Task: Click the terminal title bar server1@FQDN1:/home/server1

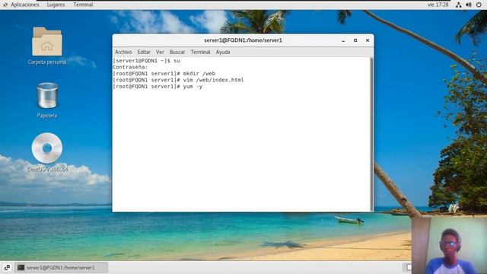Action: click(x=243, y=40)
